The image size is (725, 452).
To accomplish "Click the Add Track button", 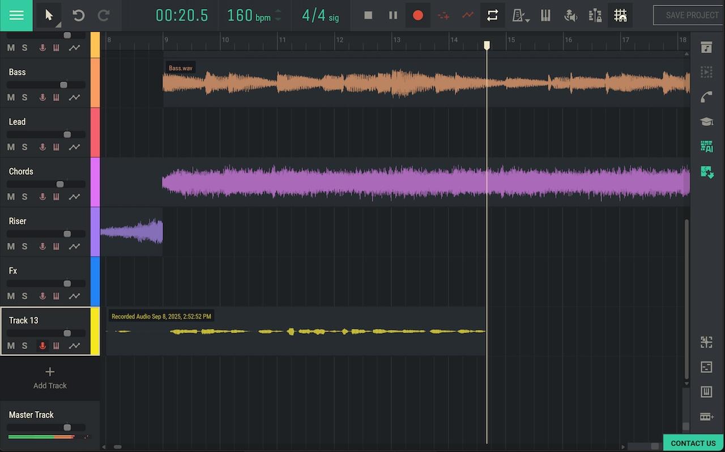I will [x=50, y=377].
